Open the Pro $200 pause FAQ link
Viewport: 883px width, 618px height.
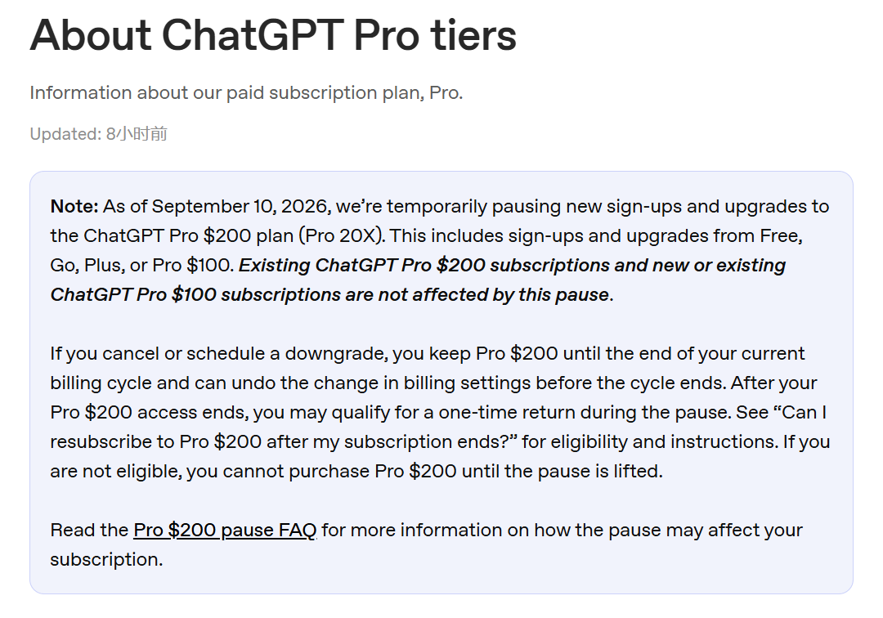[225, 531]
